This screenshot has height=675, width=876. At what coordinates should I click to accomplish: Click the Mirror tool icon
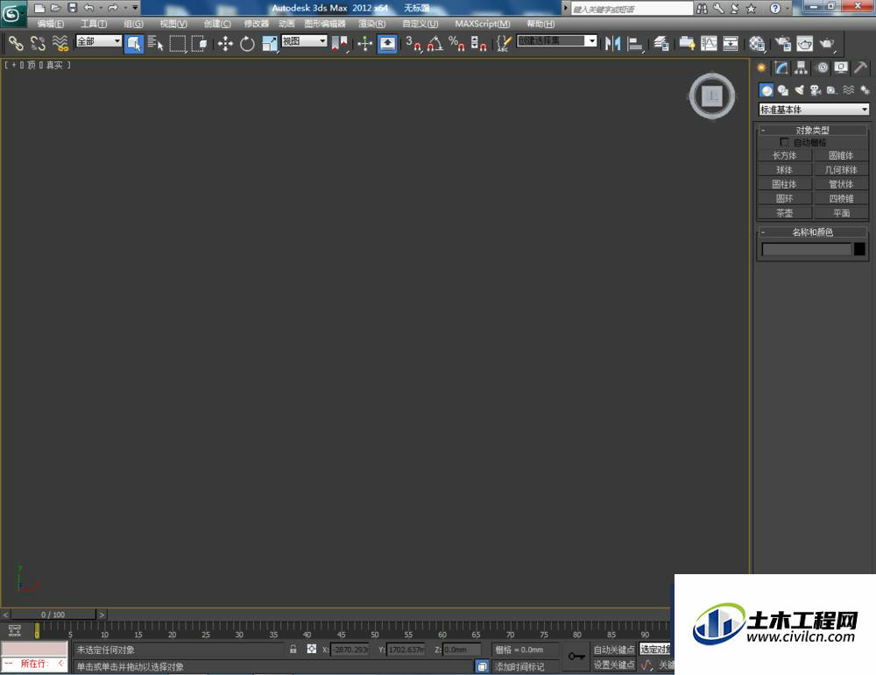(612, 44)
